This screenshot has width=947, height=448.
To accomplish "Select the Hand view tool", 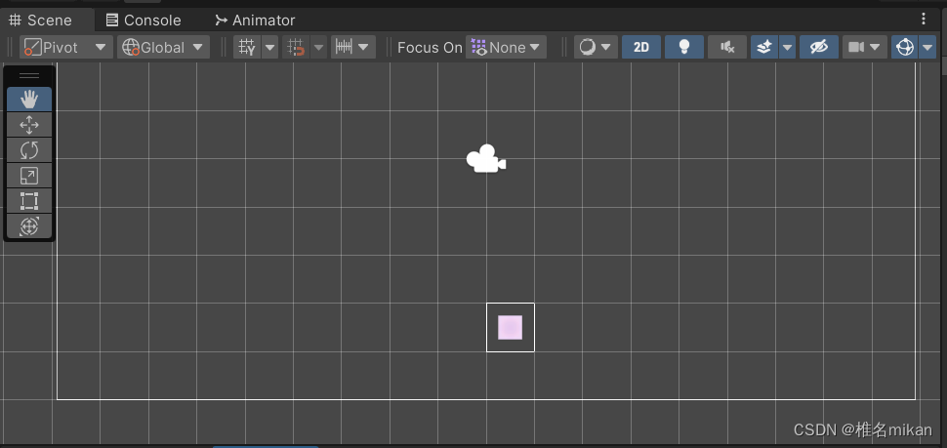I will [x=29, y=99].
